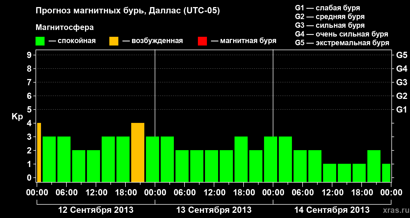Click the 'Магнитосфера' heading
410x218 pixels.
65,28
